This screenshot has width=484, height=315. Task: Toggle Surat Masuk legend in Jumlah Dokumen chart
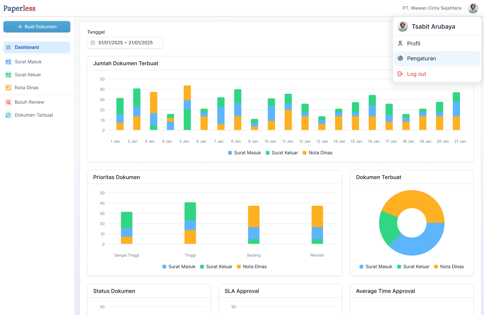click(245, 153)
